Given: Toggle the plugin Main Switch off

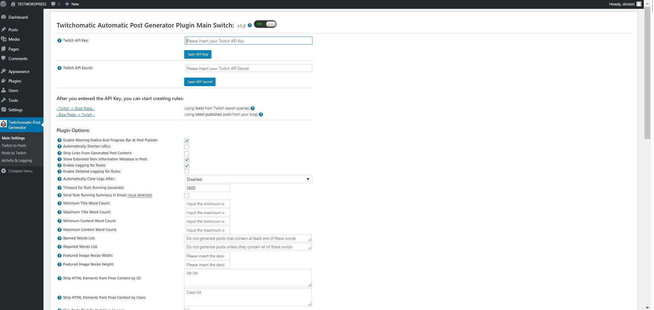Looking at the screenshot, I should point(265,24).
